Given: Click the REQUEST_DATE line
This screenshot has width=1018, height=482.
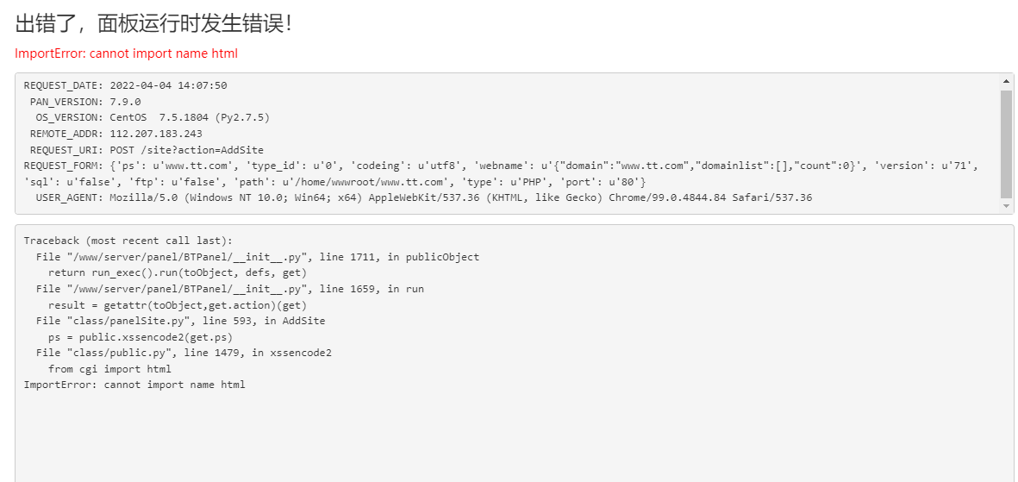Looking at the screenshot, I should pos(125,85).
